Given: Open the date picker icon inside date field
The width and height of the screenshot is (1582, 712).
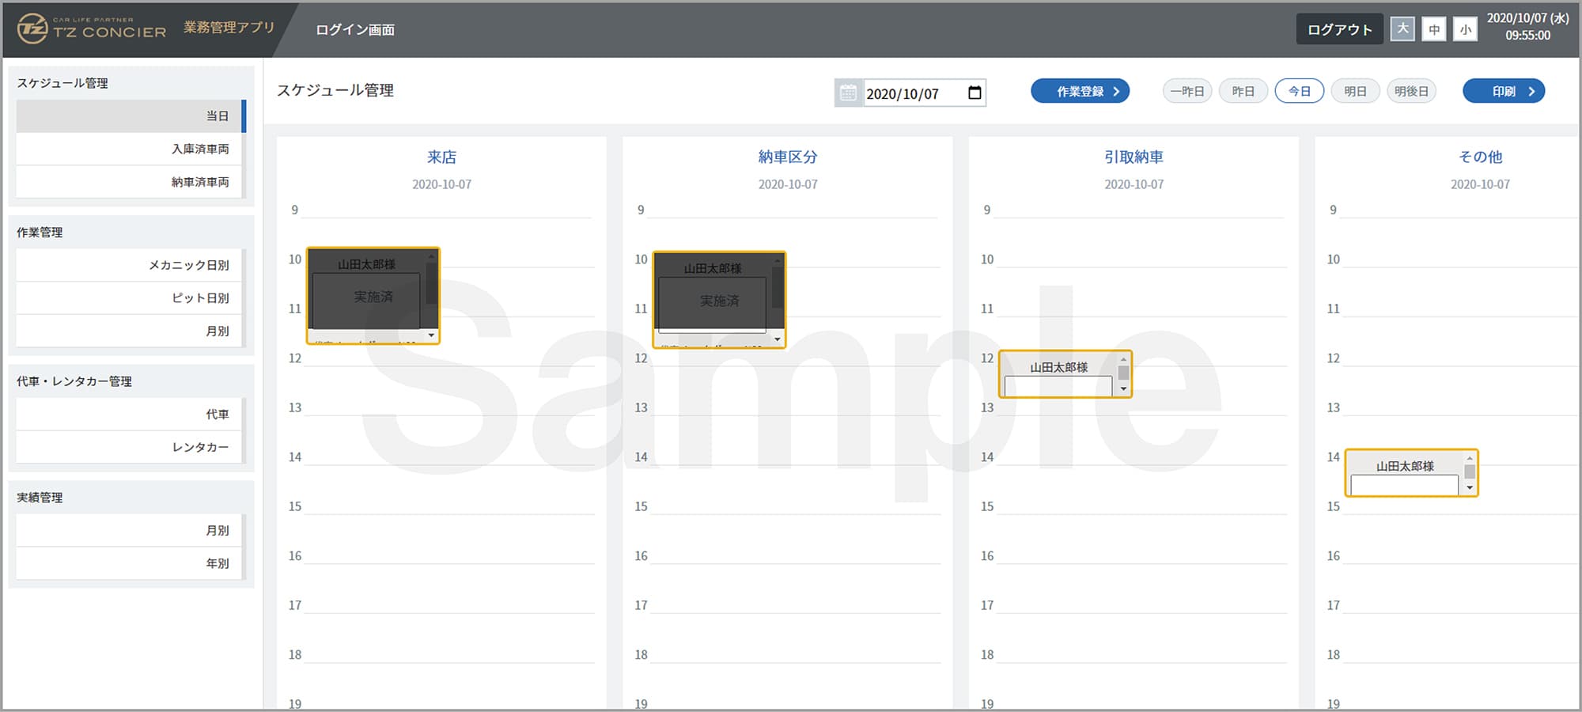Looking at the screenshot, I should coord(975,93).
